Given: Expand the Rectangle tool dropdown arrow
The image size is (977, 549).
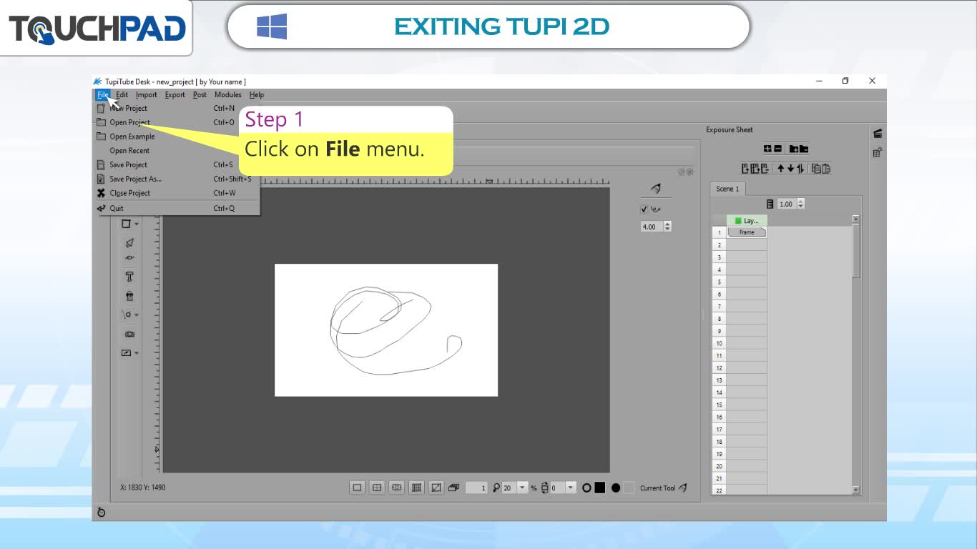Looking at the screenshot, I should [x=137, y=224].
